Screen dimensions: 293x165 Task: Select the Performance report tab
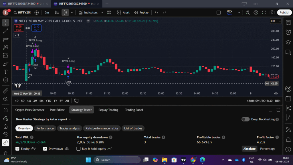[x=45, y=128]
